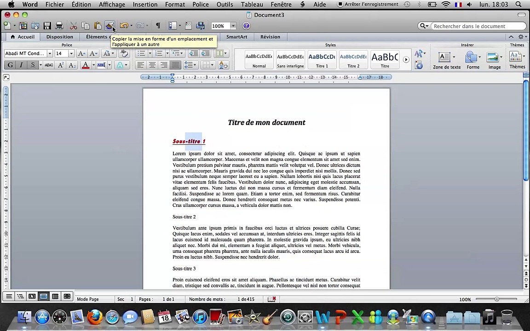Sort text with the A-Z icon
530x331 pixels.
click(223, 65)
